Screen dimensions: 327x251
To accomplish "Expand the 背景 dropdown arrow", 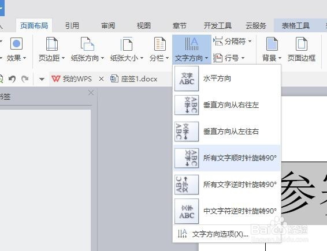I will tap(280, 58).
